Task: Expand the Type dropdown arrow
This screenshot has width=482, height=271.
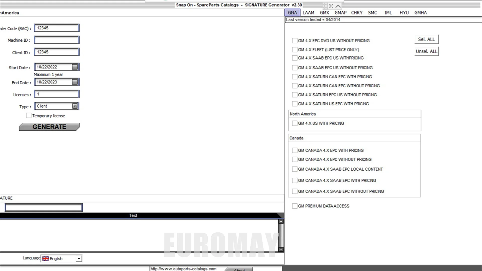Action: pos(75,106)
